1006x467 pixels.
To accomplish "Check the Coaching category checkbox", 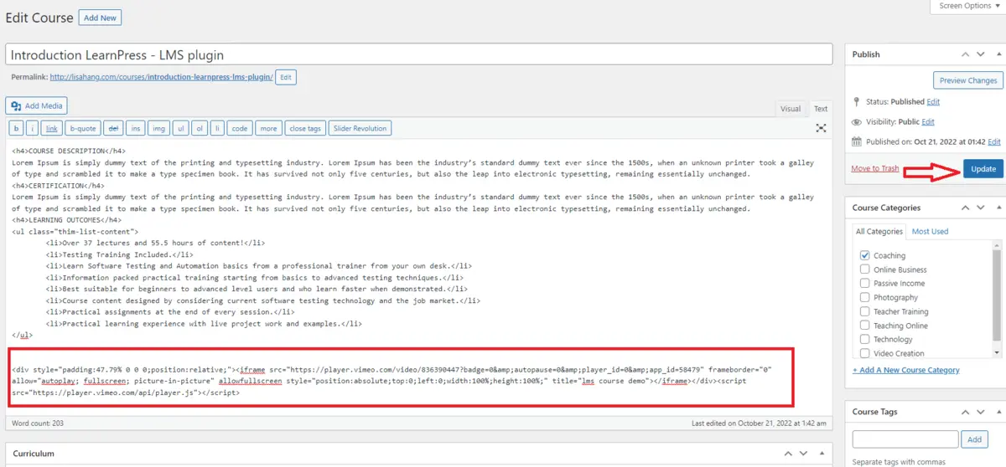I will 864,254.
